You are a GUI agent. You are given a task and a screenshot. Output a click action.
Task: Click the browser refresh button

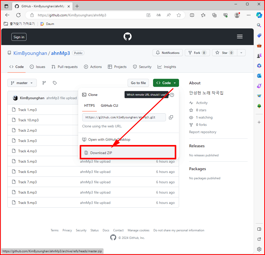point(18,15)
